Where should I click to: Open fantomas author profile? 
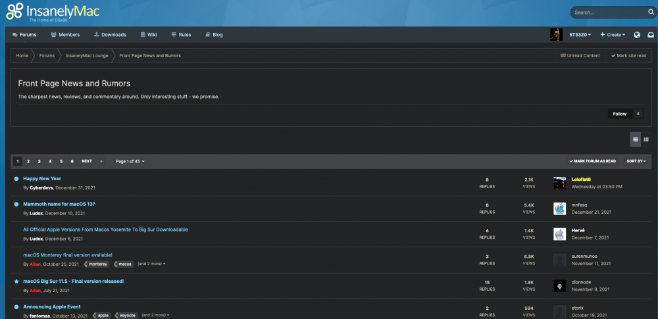tap(40, 316)
